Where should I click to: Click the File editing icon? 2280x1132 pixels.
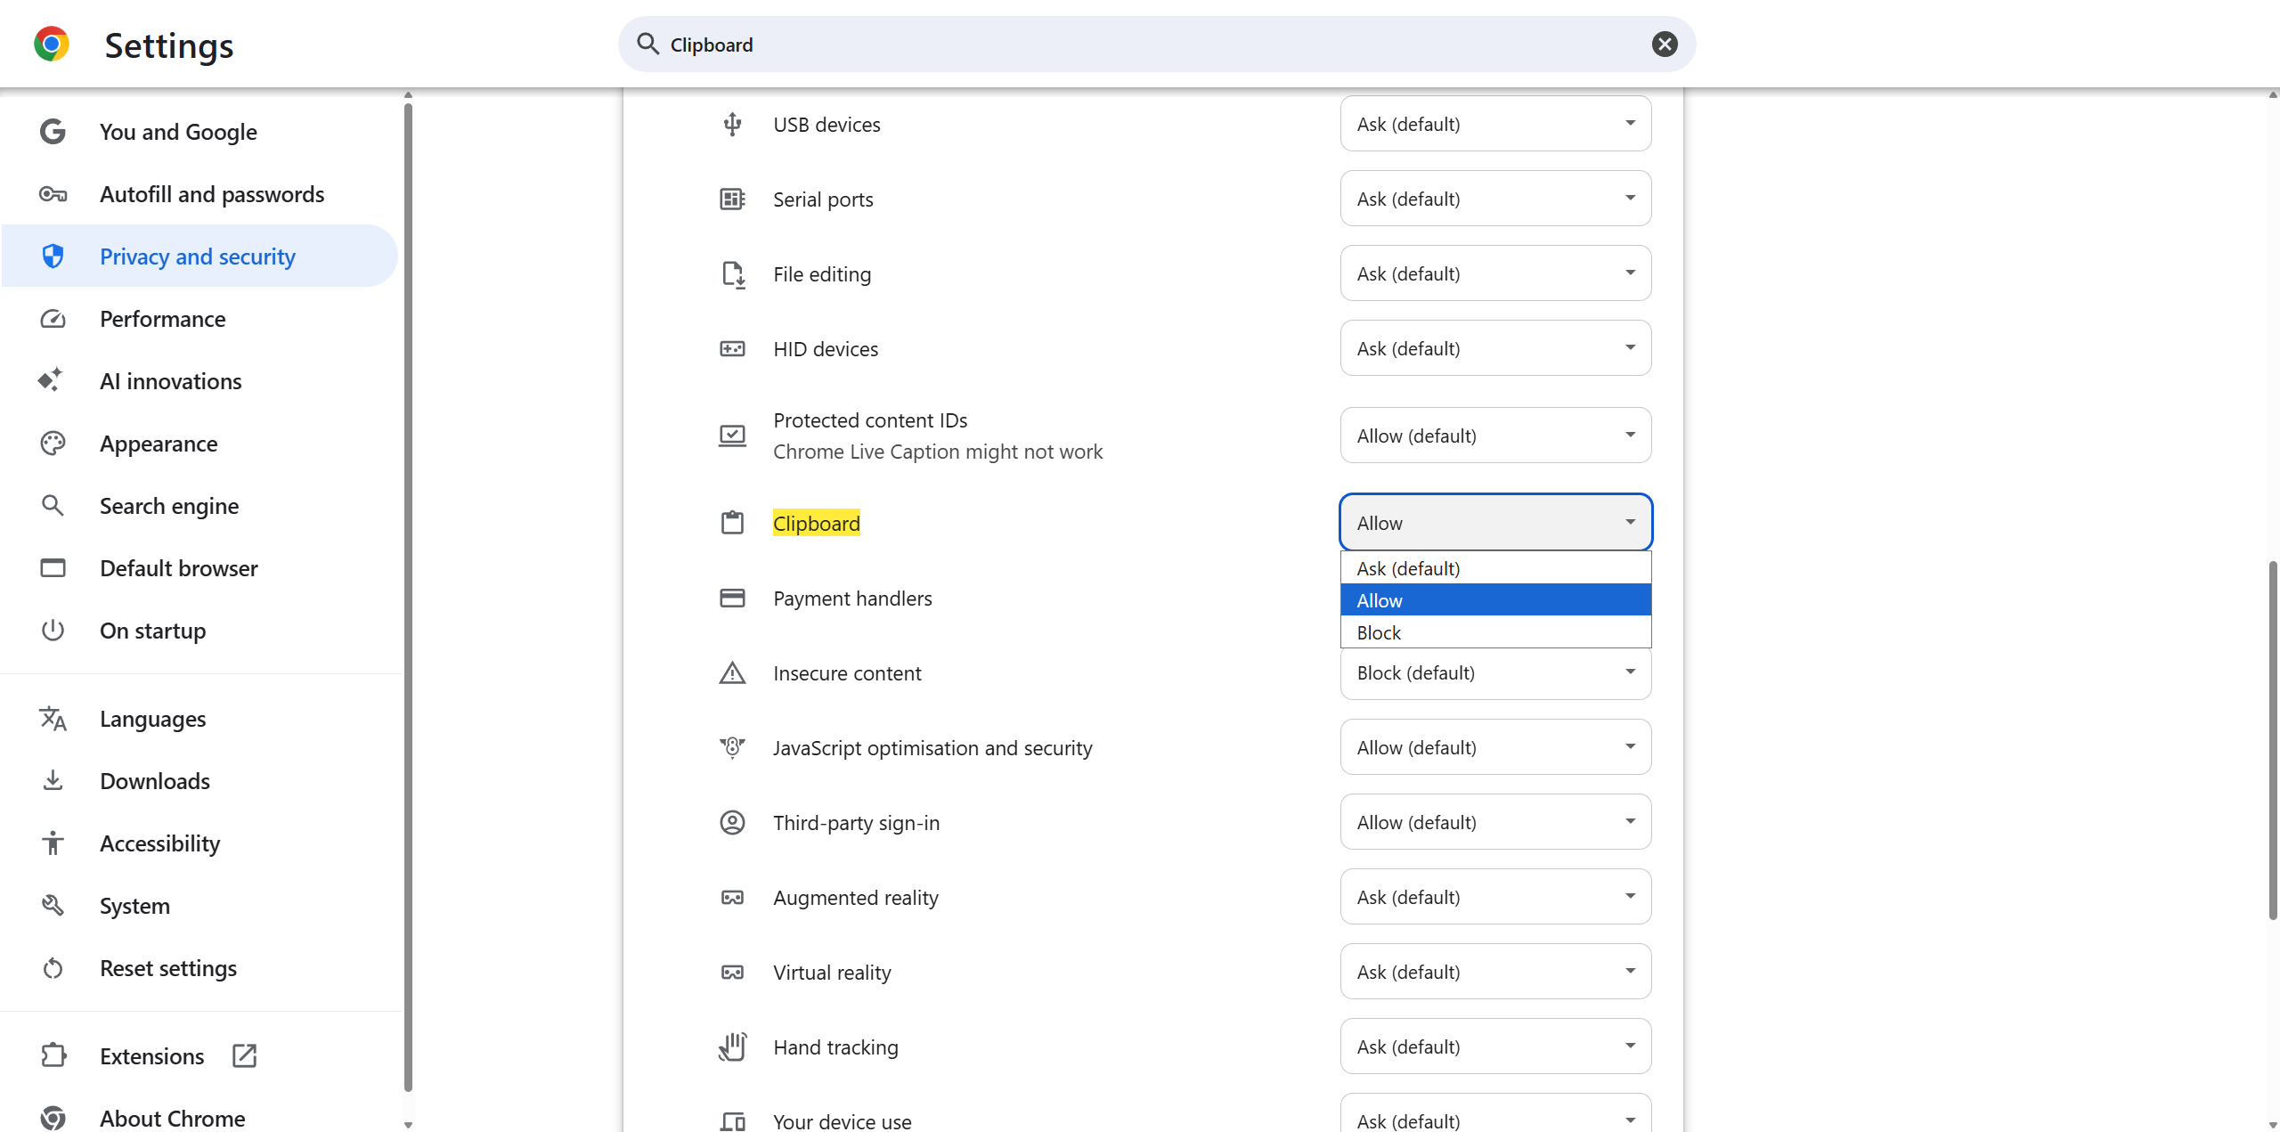coord(732,274)
